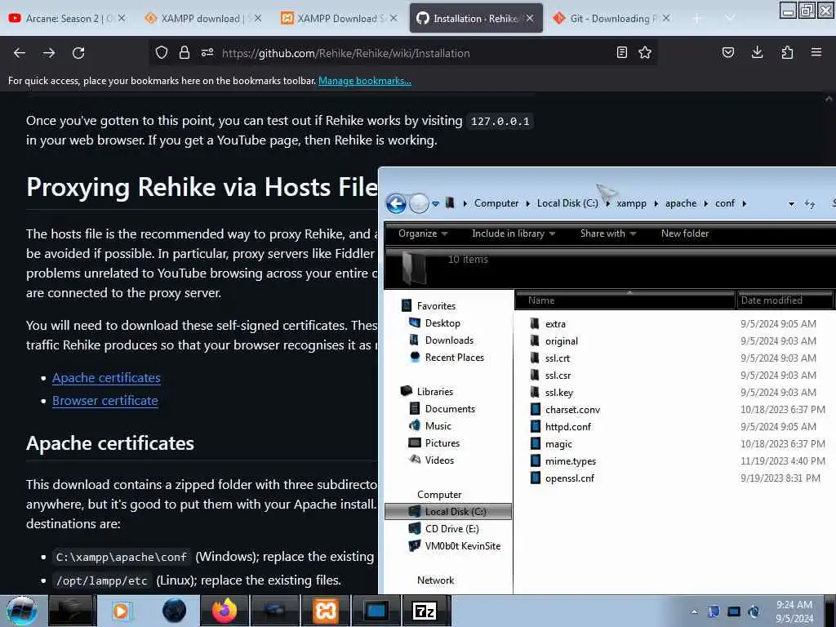Viewport: 836px width, 627px height.
Task: Open site permissions icon in address bar
Action: point(207,52)
